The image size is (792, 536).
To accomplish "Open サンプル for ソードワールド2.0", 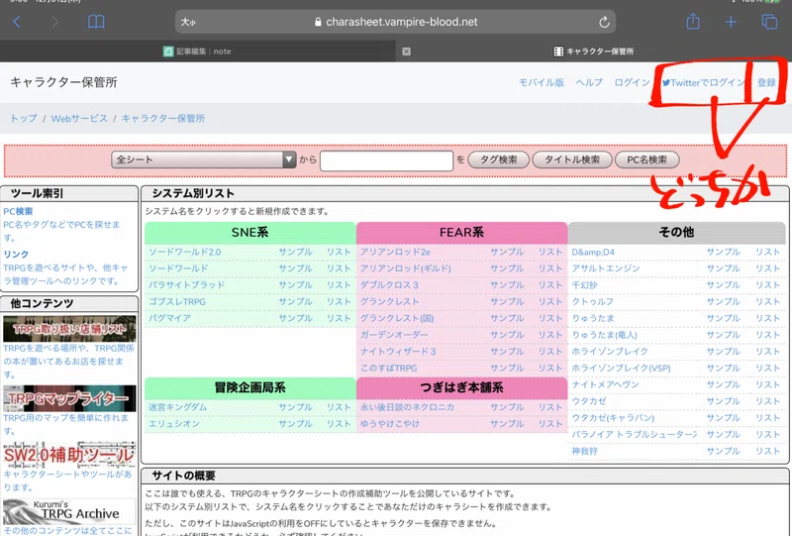I will [x=295, y=252].
